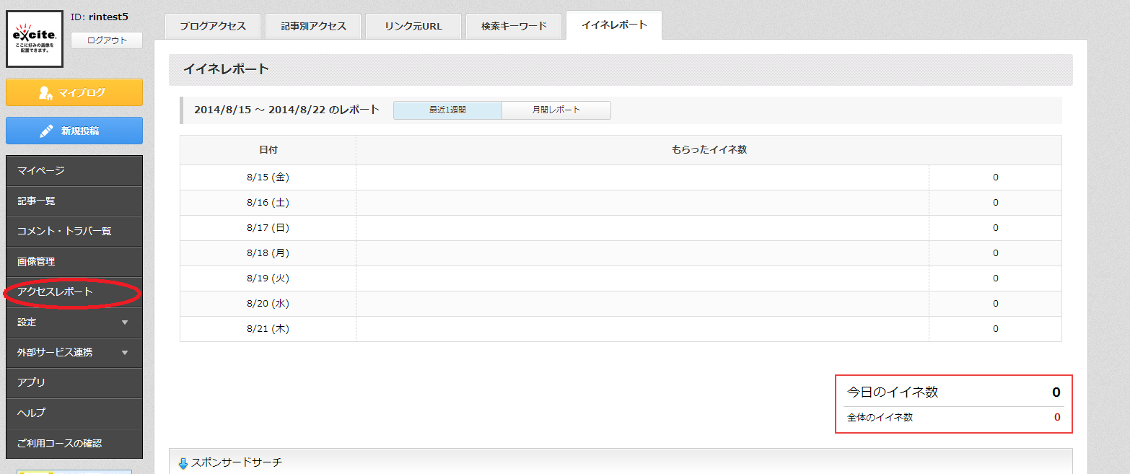Screen dimensions: 1130x474
Task: Click the 8/19 (火) date cell
Action: [x=268, y=278]
